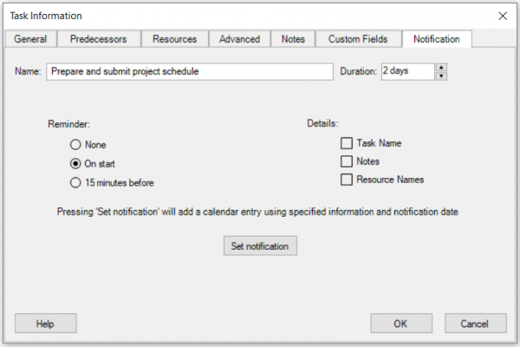The height and width of the screenshot is (347, 520).
Task: Open Help for this dialog
Action: click(46, 324)
